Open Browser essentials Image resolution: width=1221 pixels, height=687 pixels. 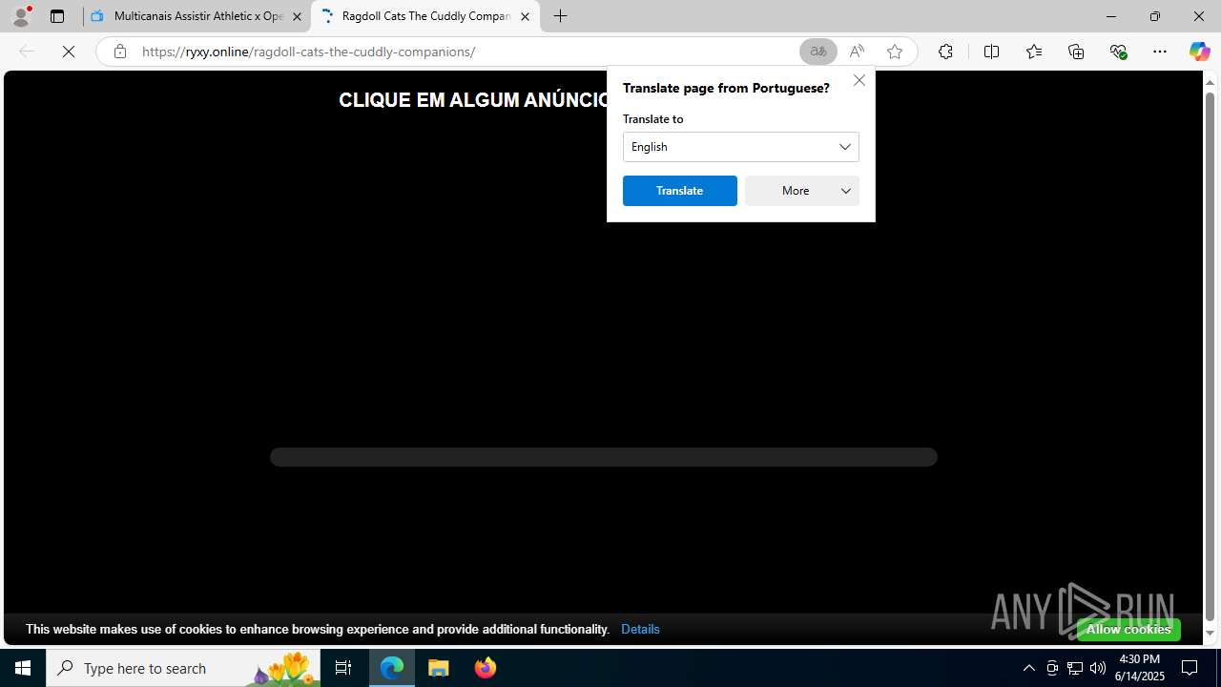click(x=1118, y=52)
